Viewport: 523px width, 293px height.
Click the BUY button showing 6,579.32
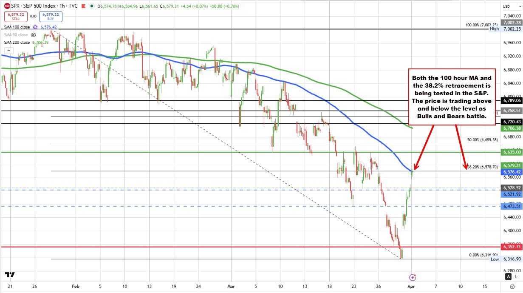pos(51,16)
